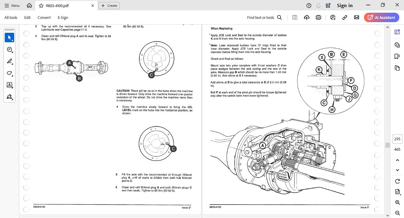Click 'Check end float as follows:' text
Image resolution: width=404 pixels, height=218 pixels.
[x=227, y=59]
